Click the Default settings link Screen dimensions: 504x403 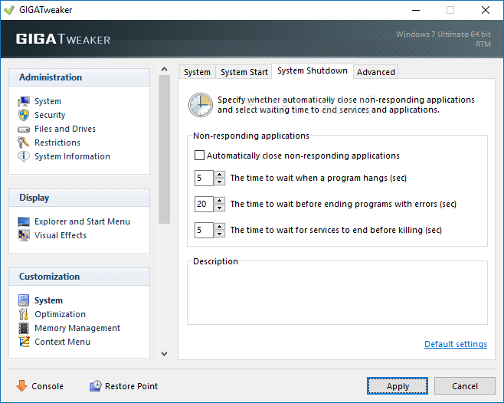[x=456, y=344]
